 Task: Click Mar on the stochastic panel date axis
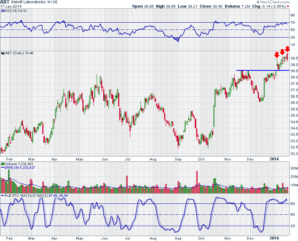coord(31,238)
